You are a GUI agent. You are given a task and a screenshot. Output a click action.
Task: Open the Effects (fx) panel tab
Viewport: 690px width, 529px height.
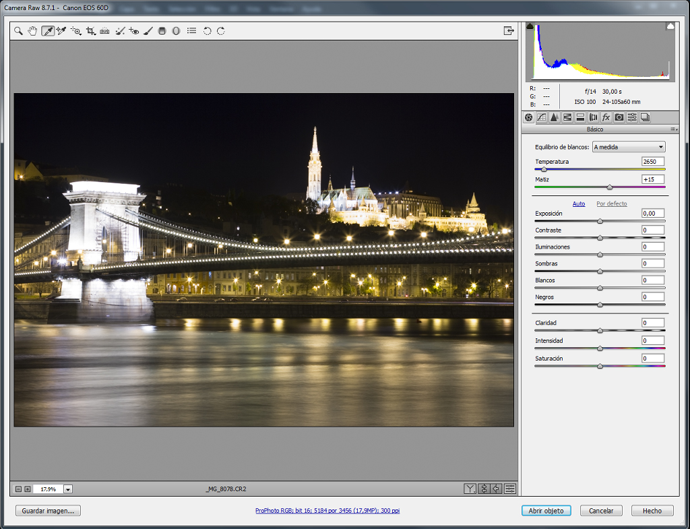606,117
